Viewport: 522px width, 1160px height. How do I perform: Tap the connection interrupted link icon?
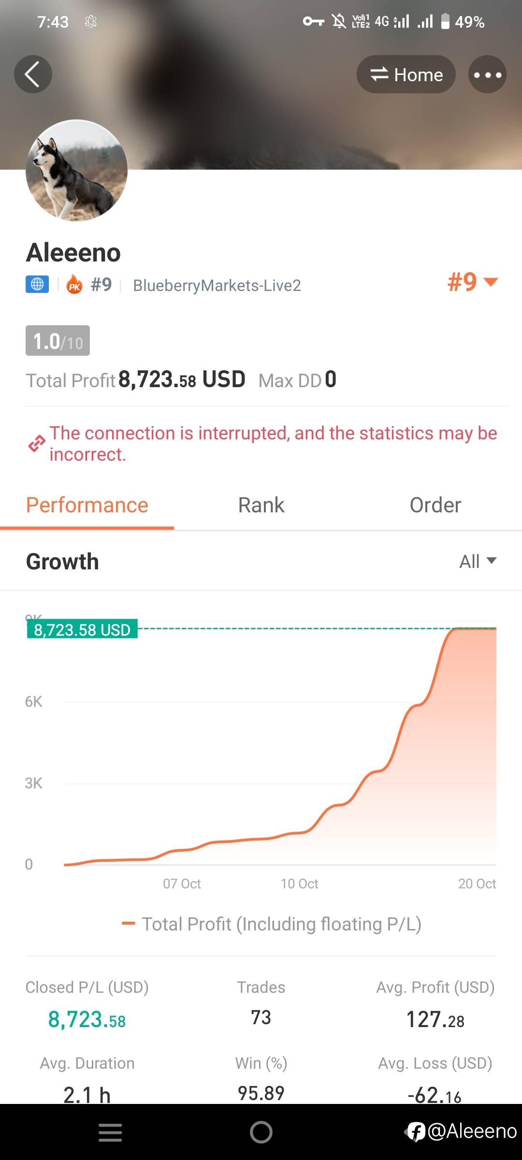(37, 443)
